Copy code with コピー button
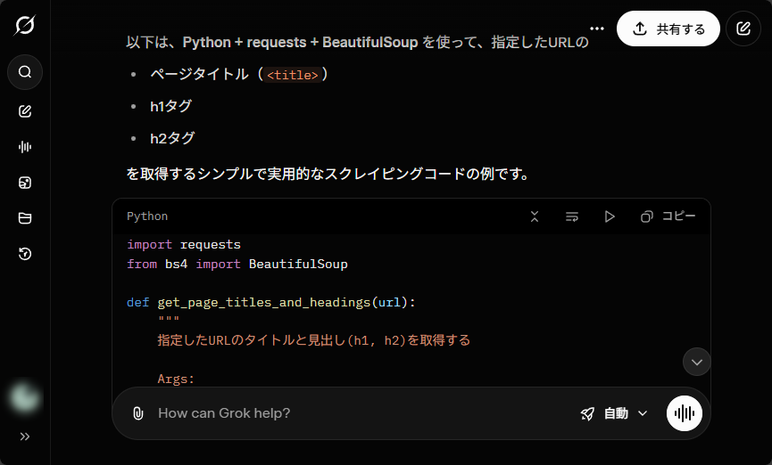This screenshot has height=465, width=772. pos(668,216)
